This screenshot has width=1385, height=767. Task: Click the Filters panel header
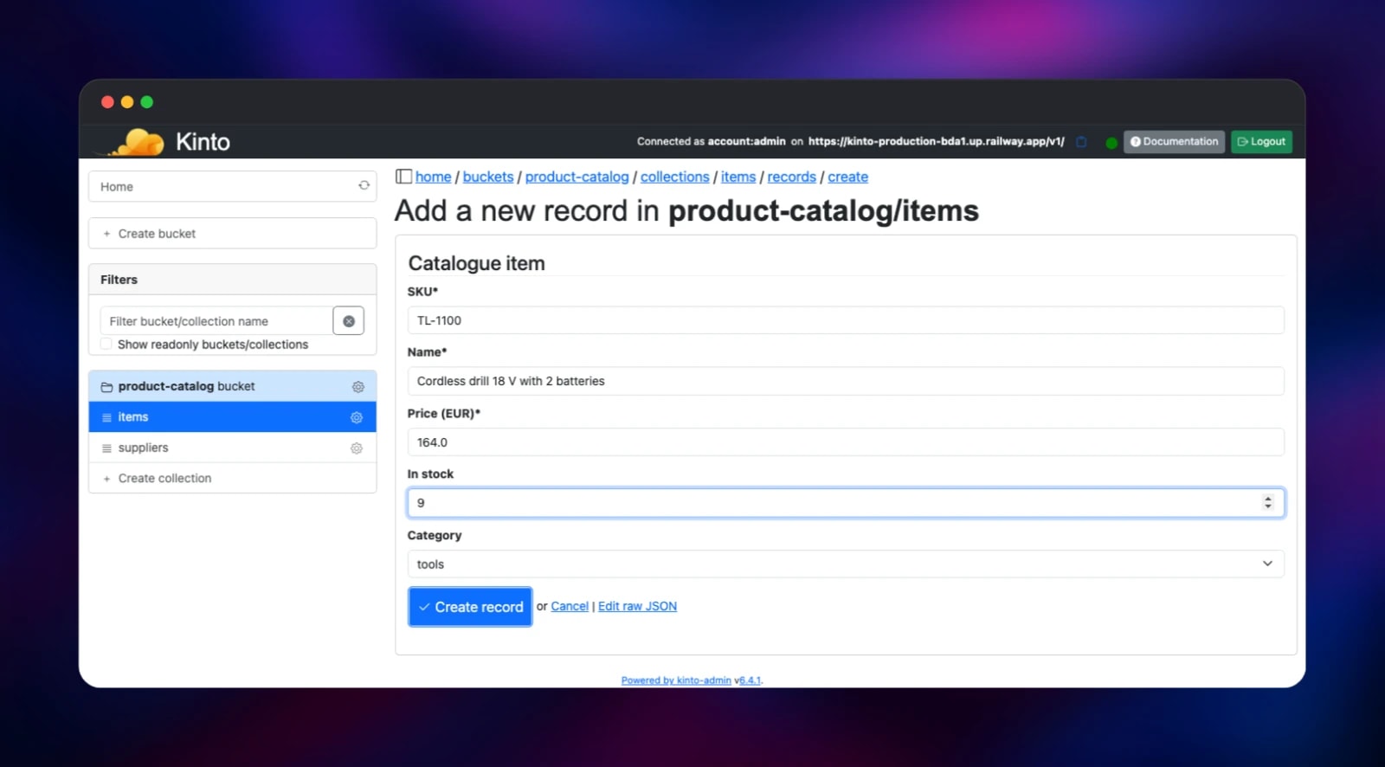click(x=232, y=280)
